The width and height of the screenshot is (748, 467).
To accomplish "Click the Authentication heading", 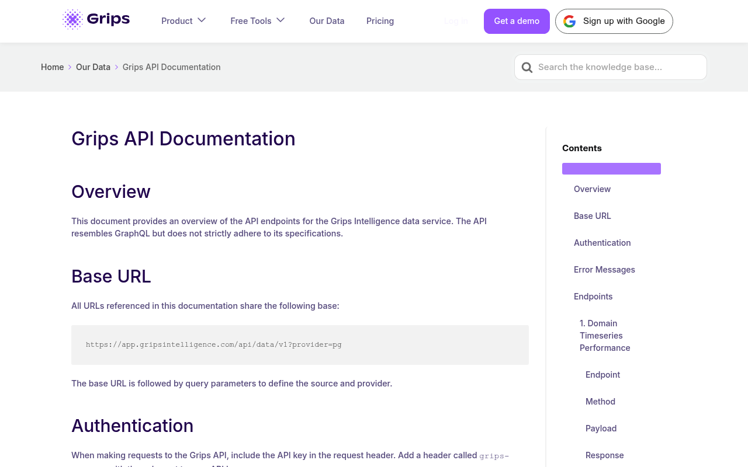I will point(133,426).
